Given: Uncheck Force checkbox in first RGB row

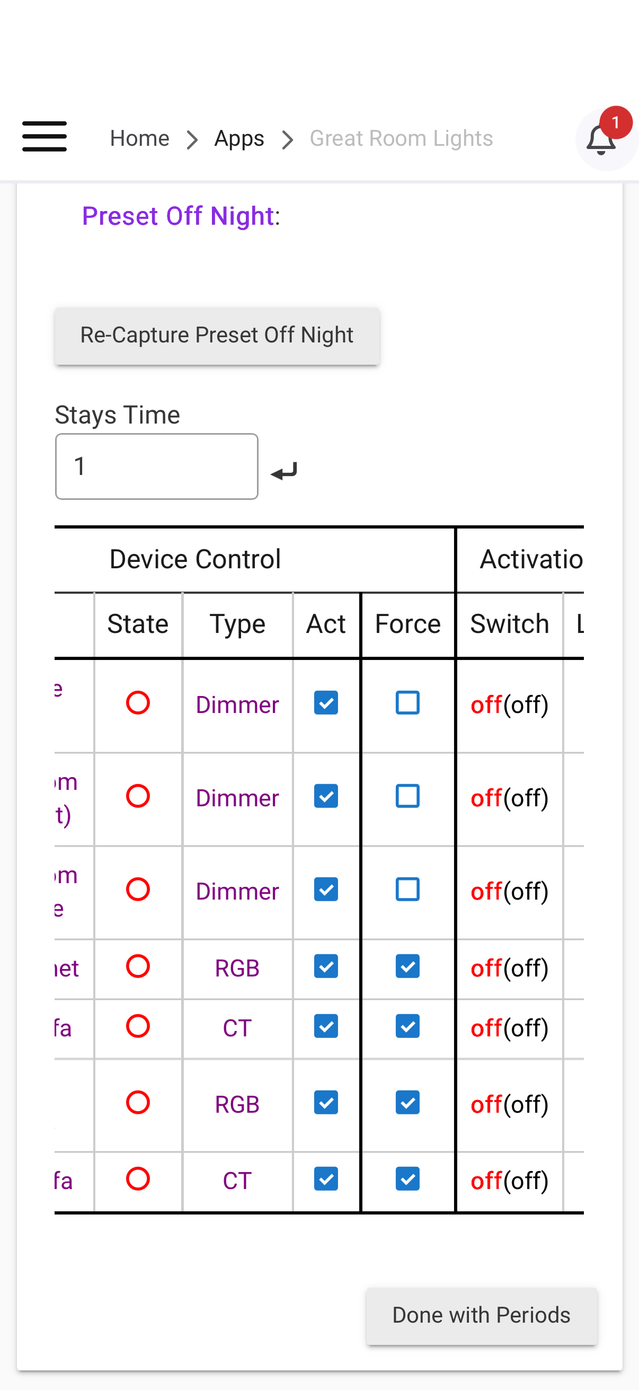Looking at the screenshot, I should tap(407, 966).
